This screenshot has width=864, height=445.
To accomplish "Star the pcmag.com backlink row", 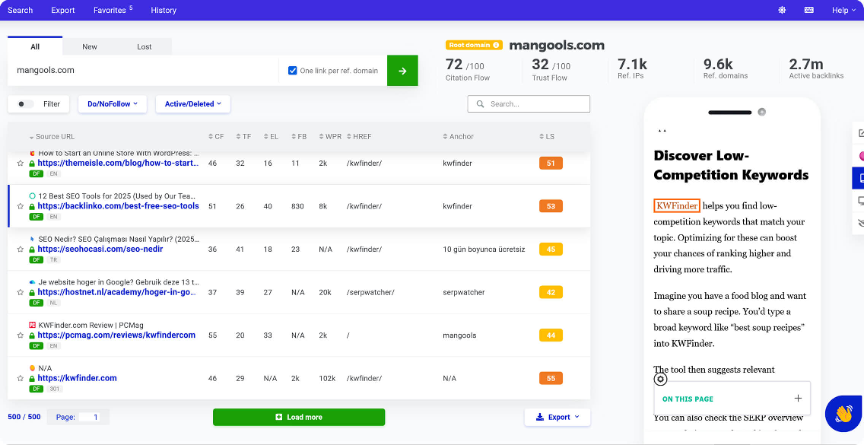I will pos(21,335).
